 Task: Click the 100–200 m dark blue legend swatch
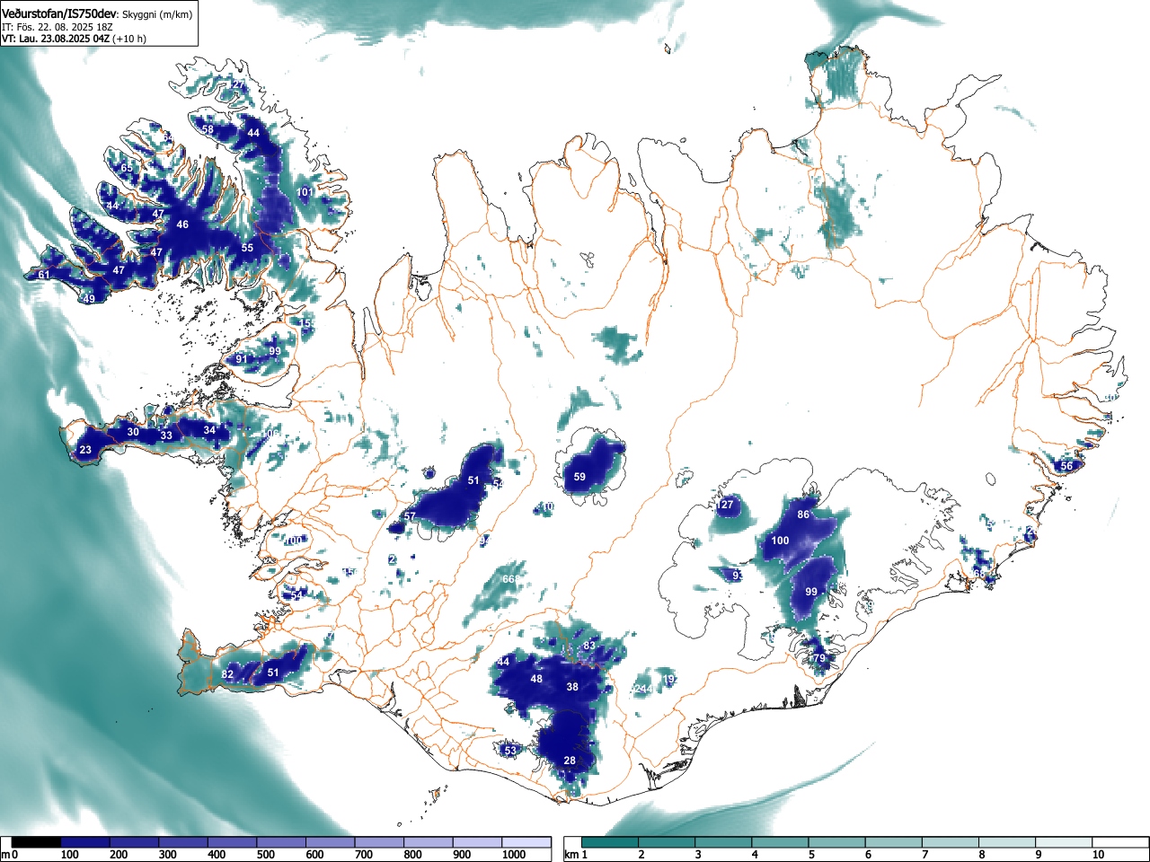pos(85,842)
